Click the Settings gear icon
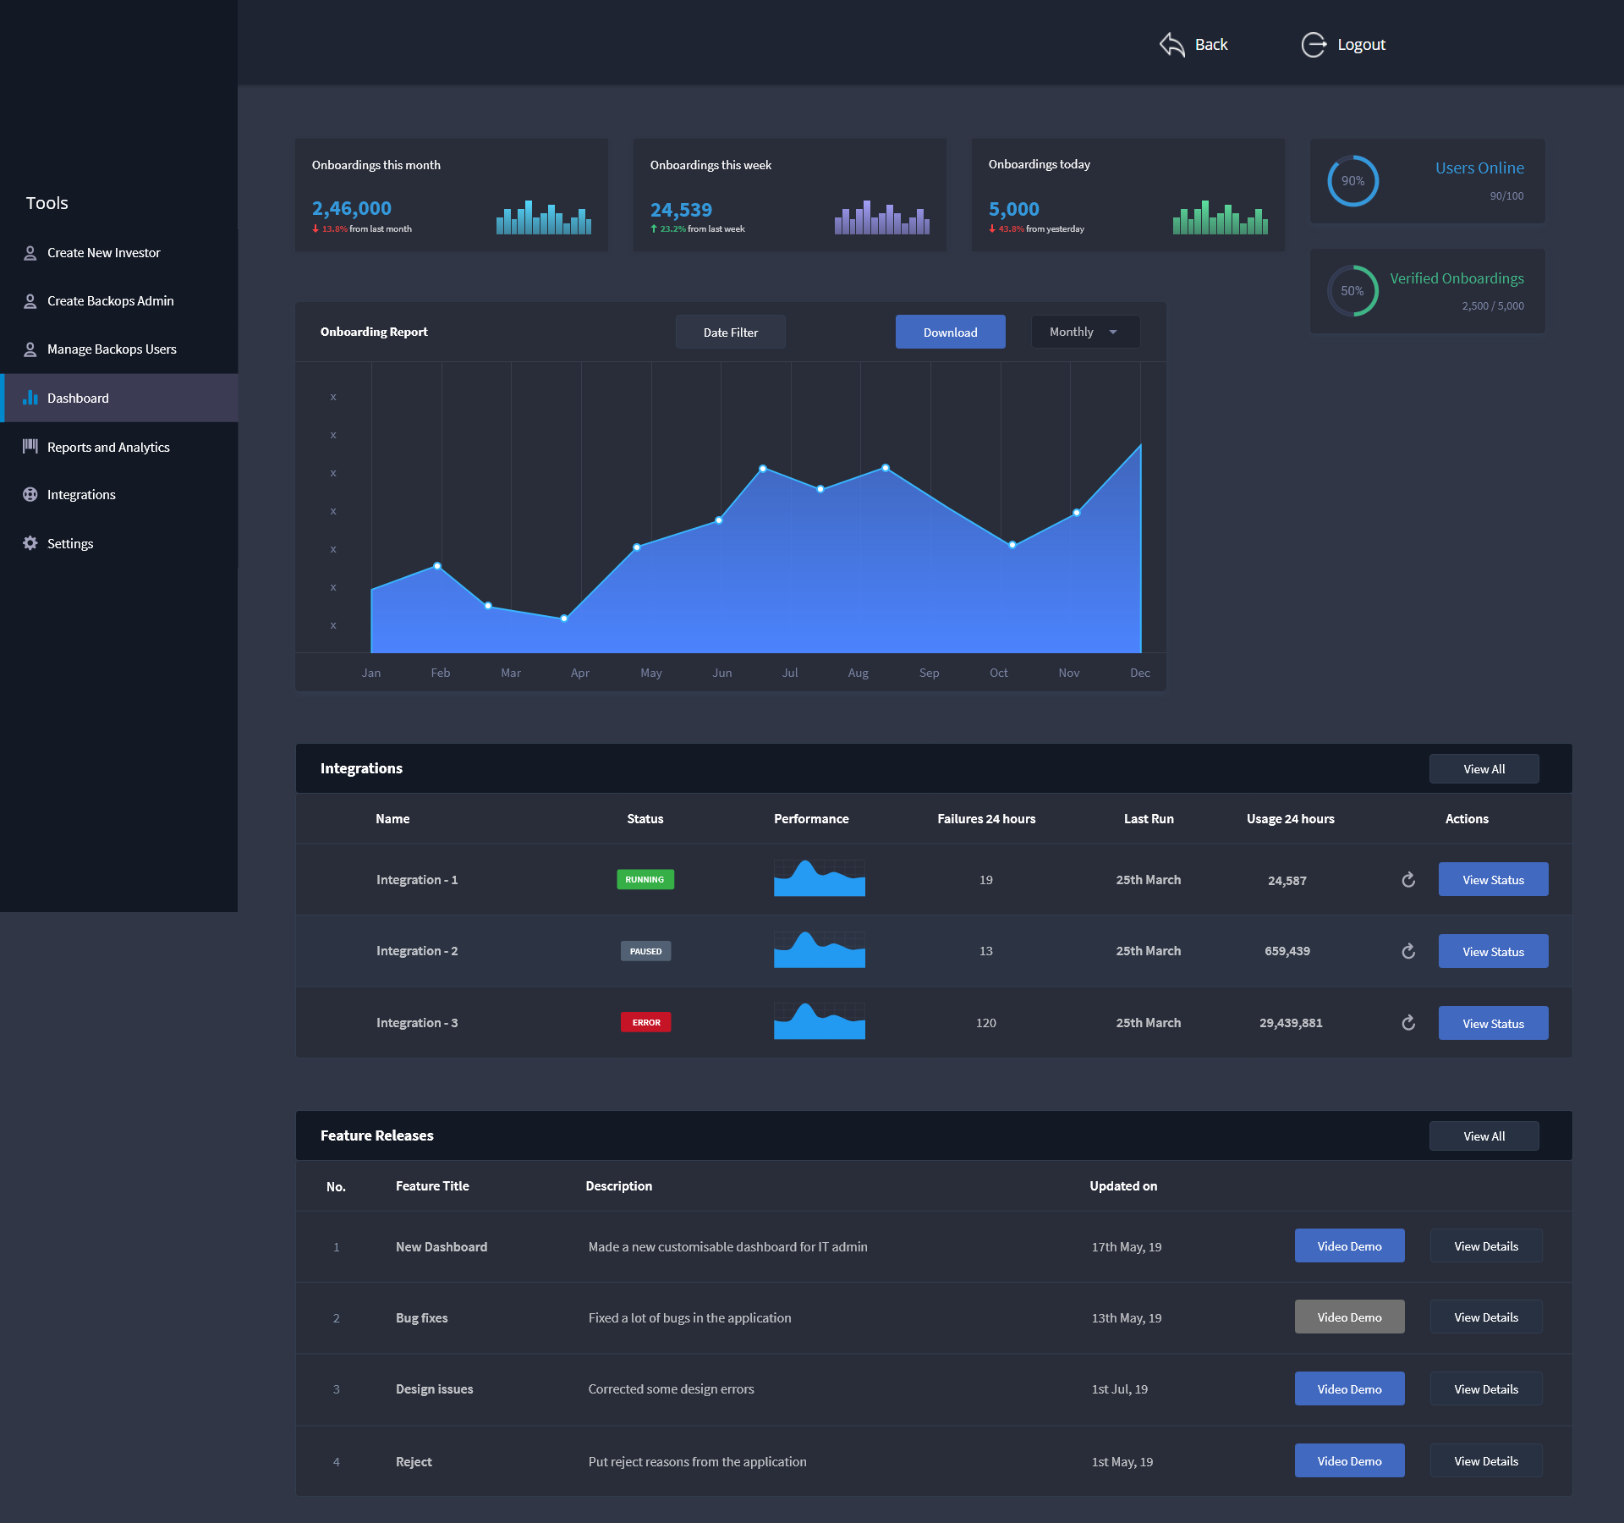 [30, 543]
